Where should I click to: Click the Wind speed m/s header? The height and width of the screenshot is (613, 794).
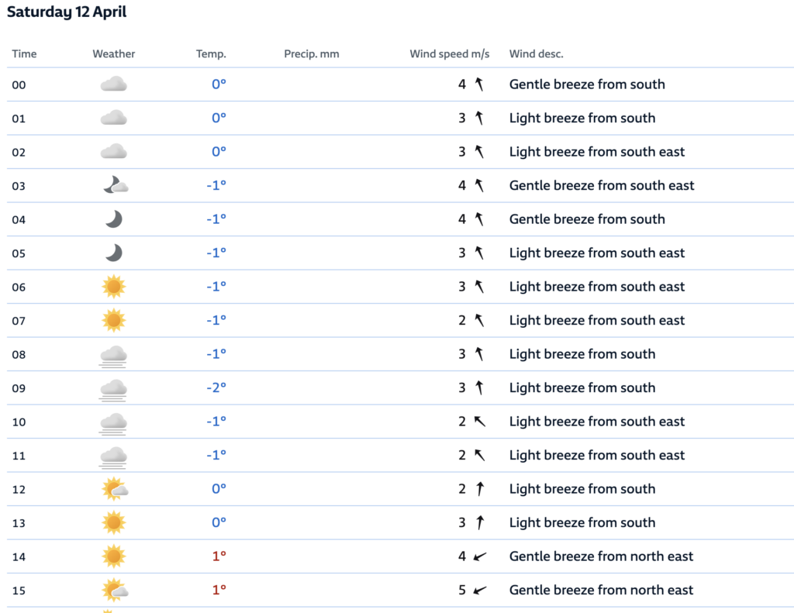450,54
